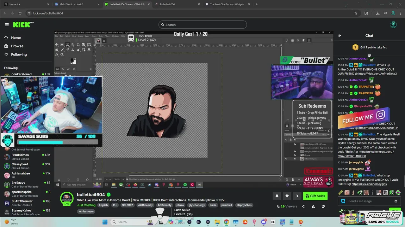
Task: Click the Kick search field
Action: [202, 25]
